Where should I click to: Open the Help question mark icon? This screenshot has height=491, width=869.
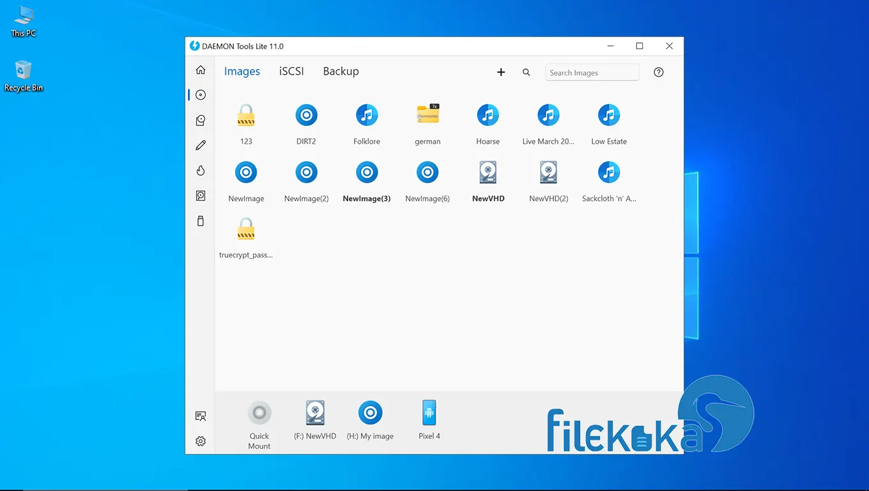(x=659, y=72)
